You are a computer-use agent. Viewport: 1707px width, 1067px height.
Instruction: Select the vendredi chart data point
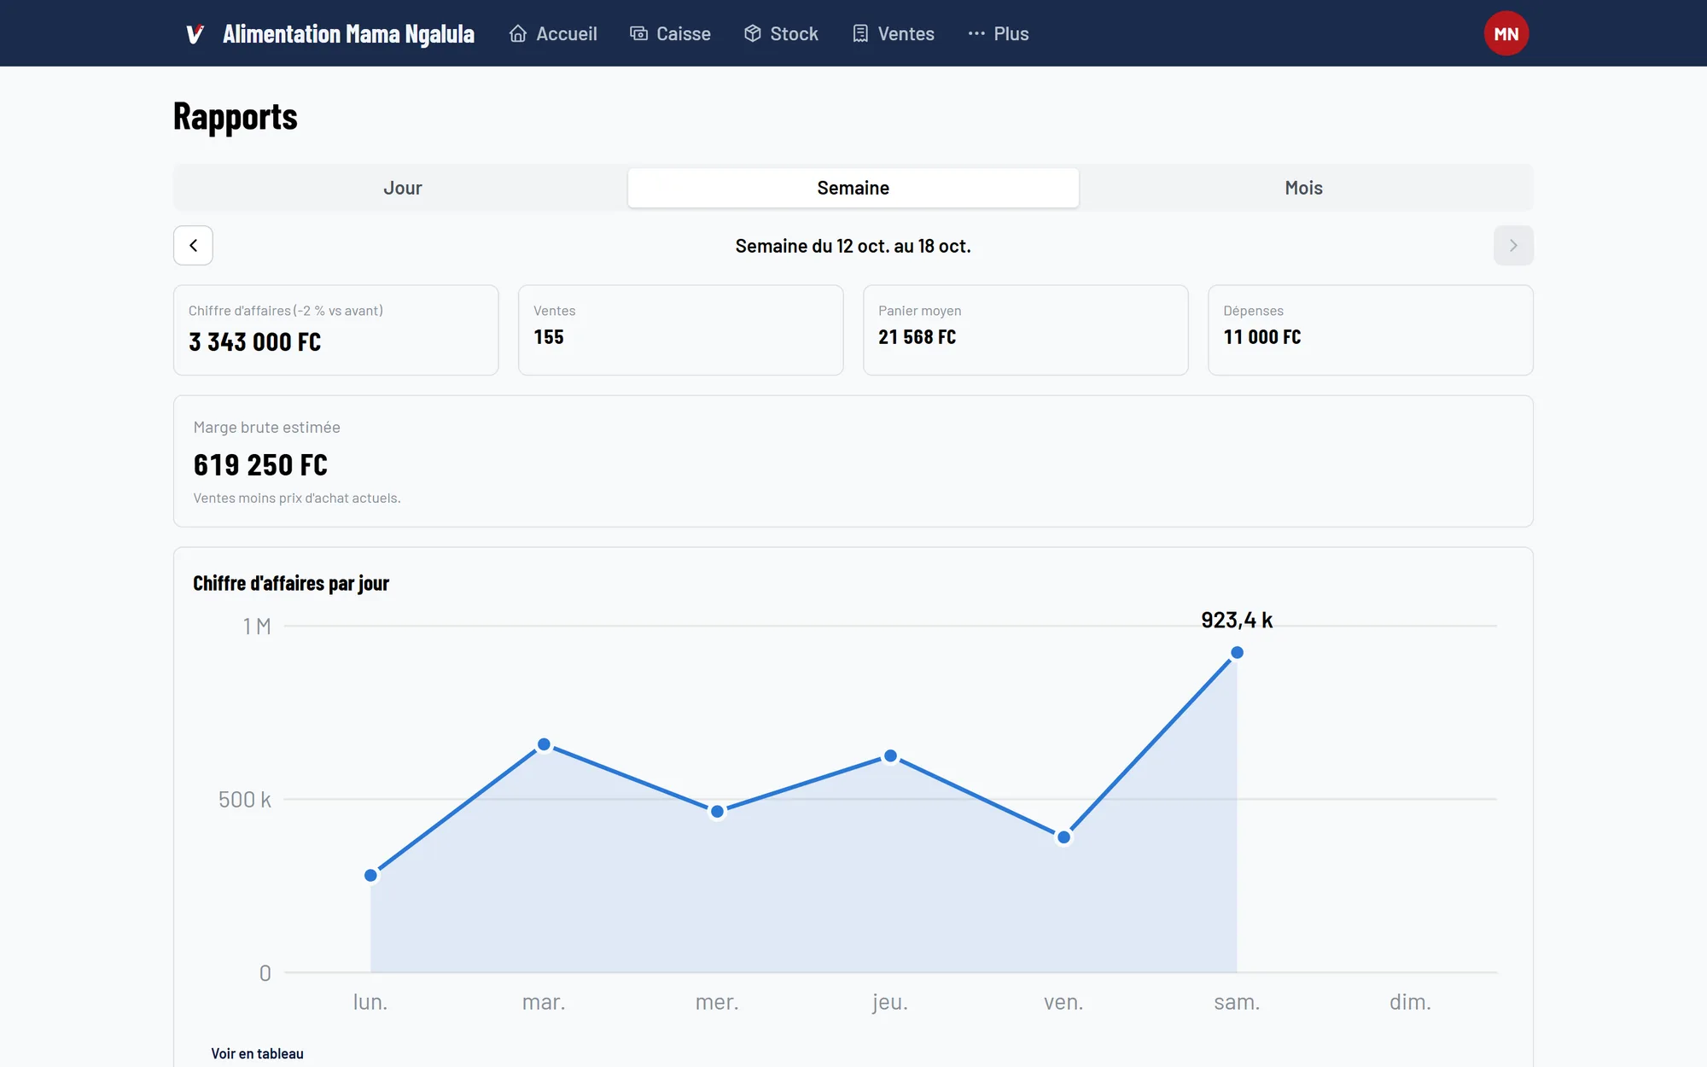pos(1063,837)
